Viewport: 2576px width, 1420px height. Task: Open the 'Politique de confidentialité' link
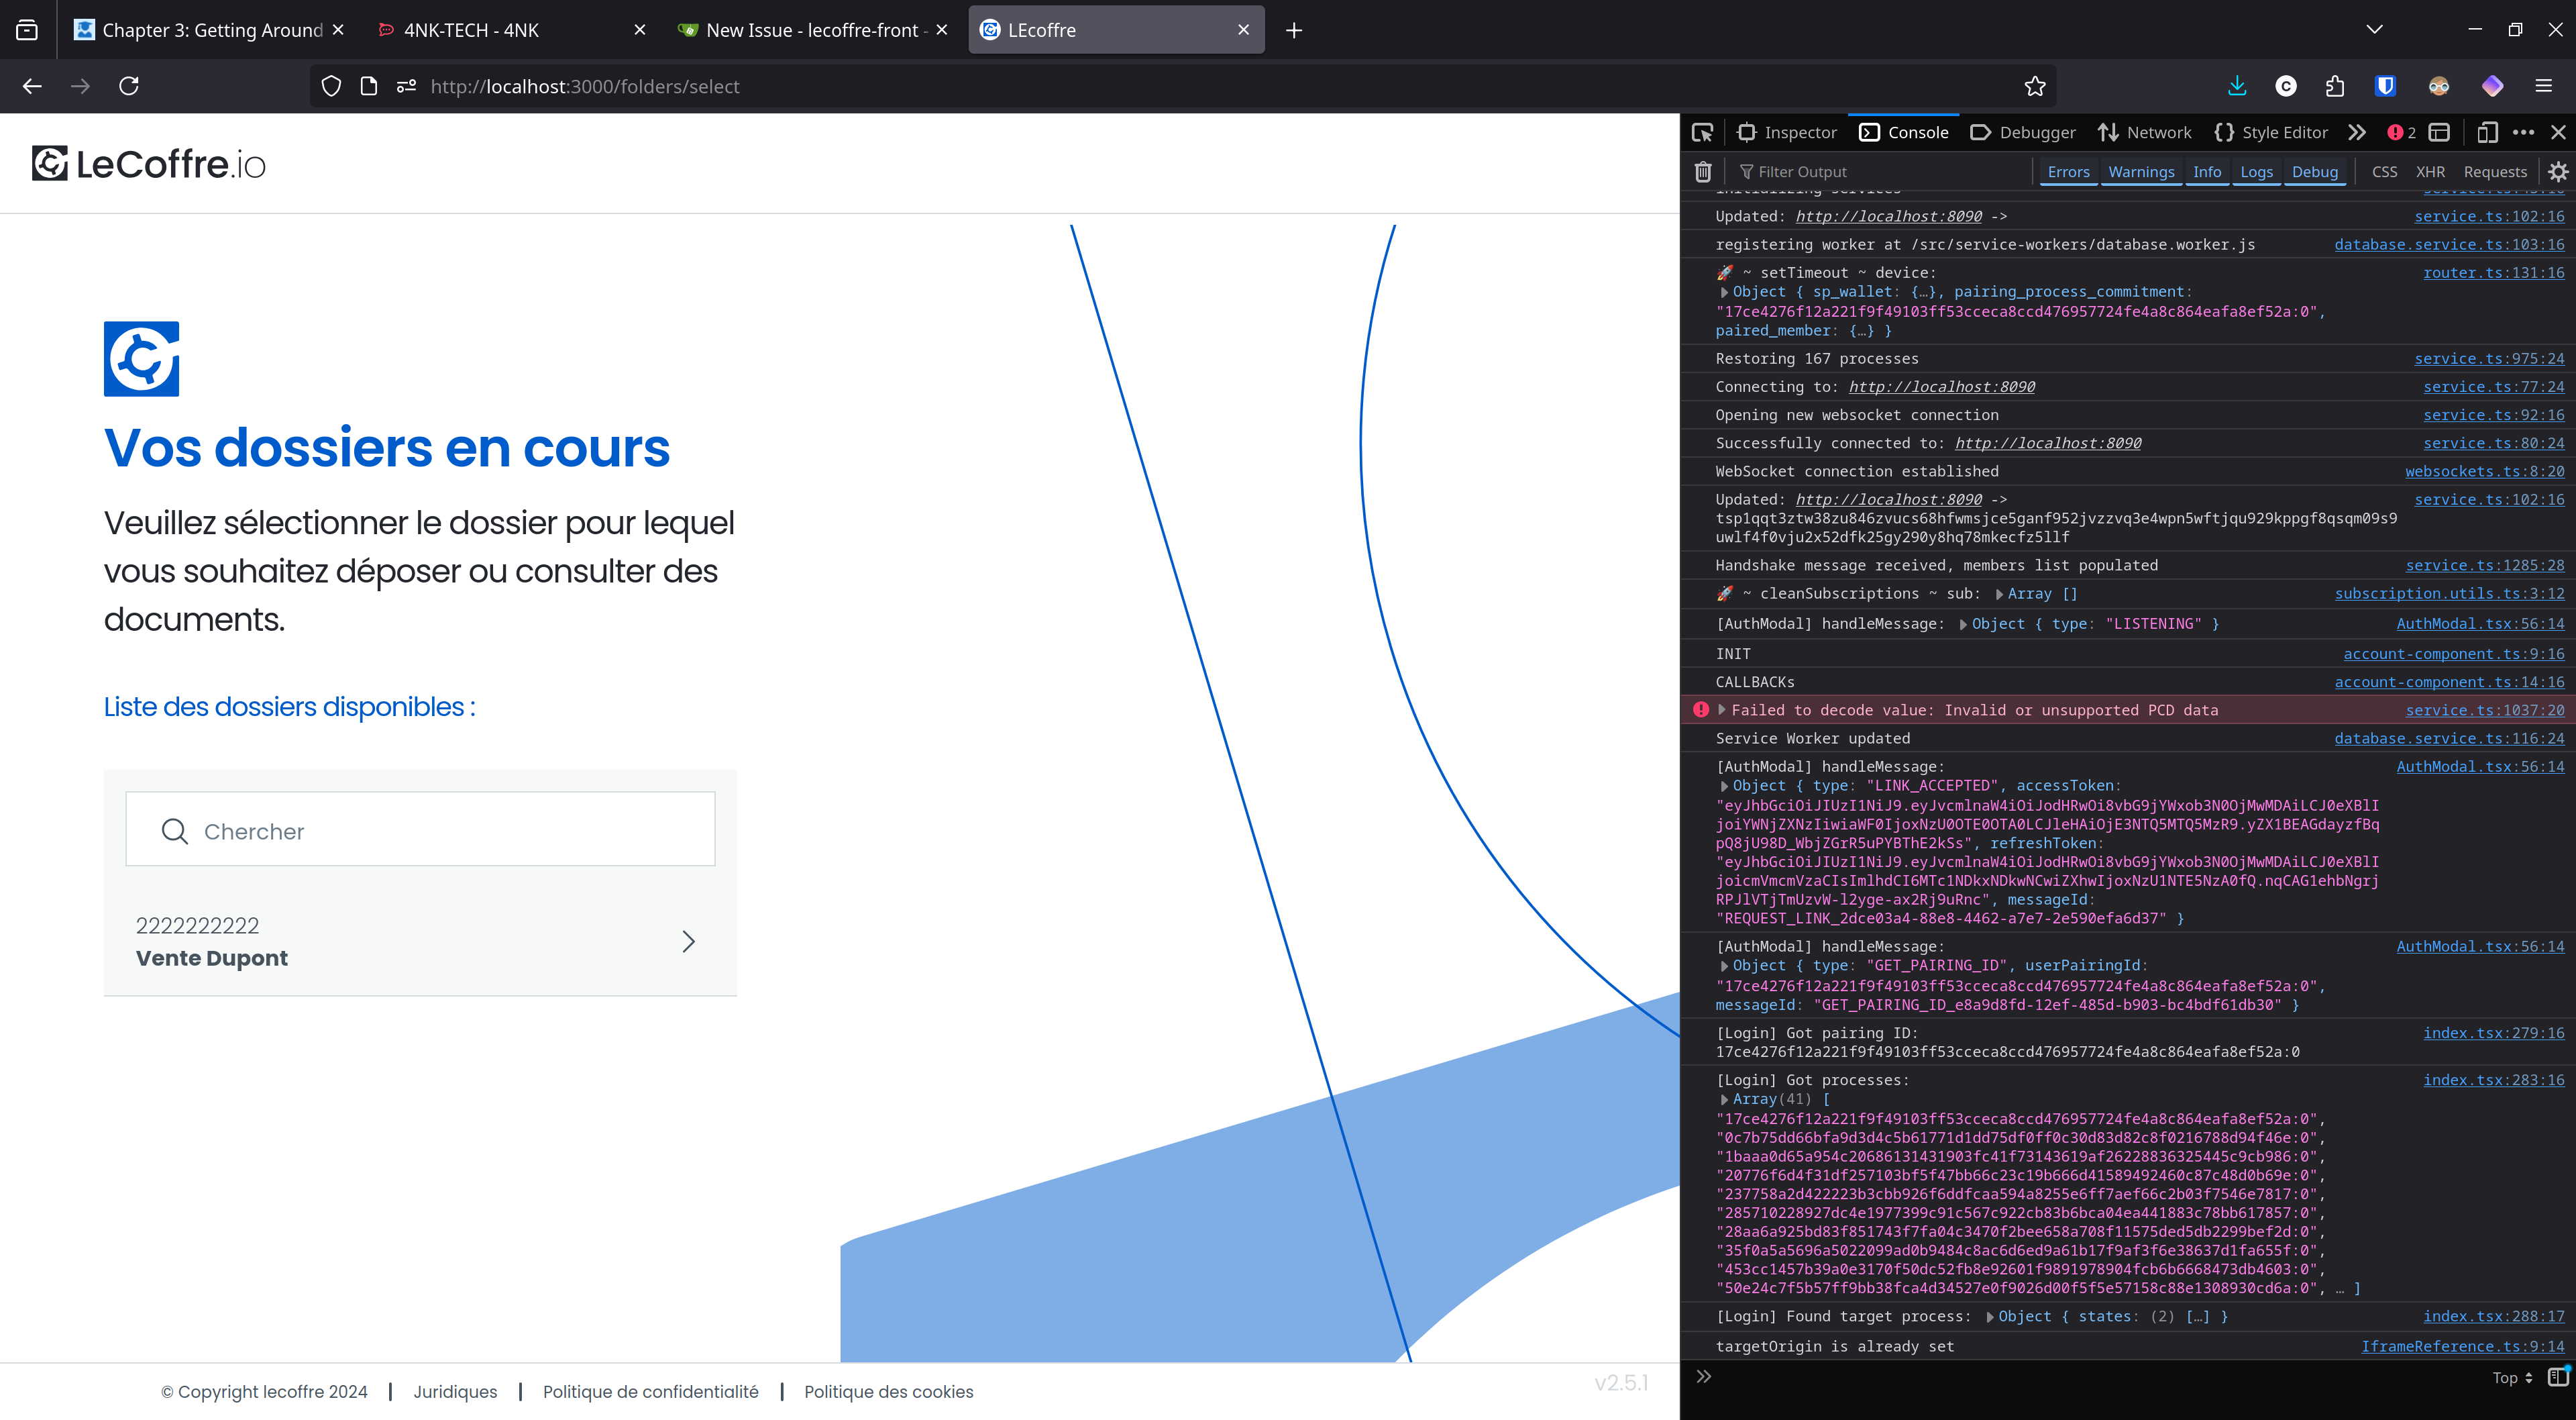click(650, 1392)
